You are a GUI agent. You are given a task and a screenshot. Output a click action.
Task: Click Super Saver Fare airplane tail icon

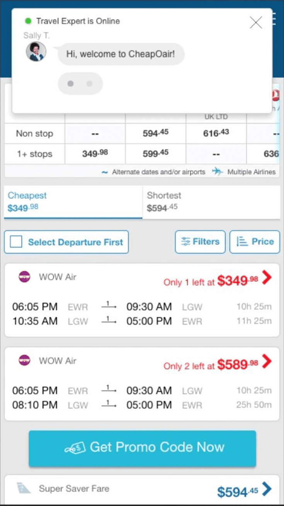click(x=24, y=488)
